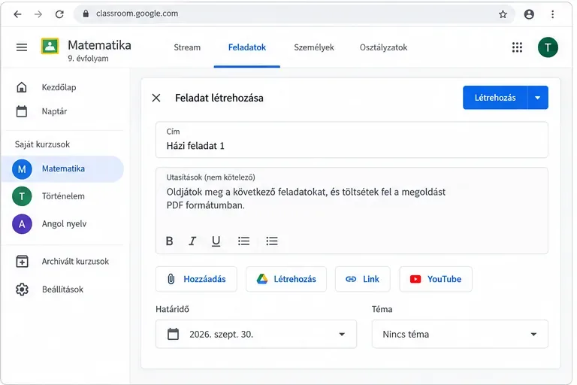Image resolution: width=577 pixels, height=385 pixels.
Task: Open Archivált kurzusok
Action: (x=75, y=262)
